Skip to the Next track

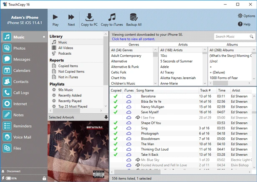(71, 17)
